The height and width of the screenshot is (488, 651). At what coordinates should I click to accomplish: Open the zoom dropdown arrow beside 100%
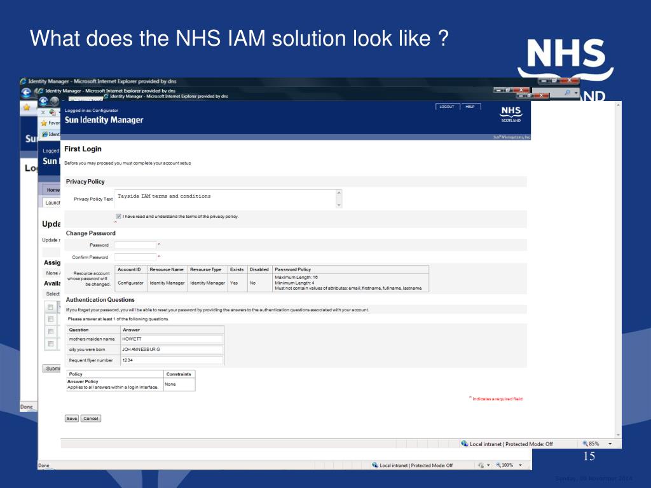pos(520,465)
